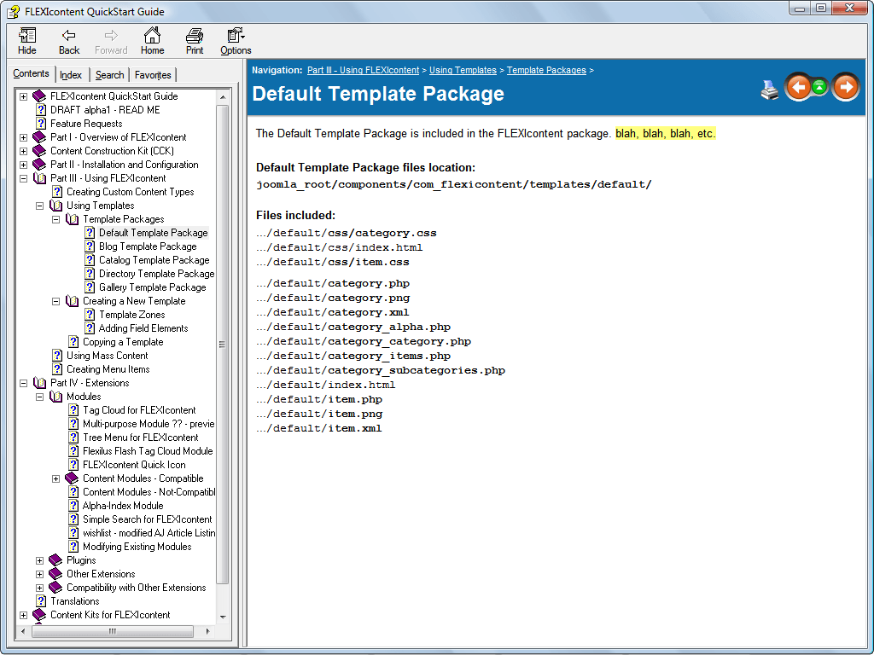Screen dimensions: 874x655
Task: Click page icon next to Blog Template Package
Action: pos(89,246)
